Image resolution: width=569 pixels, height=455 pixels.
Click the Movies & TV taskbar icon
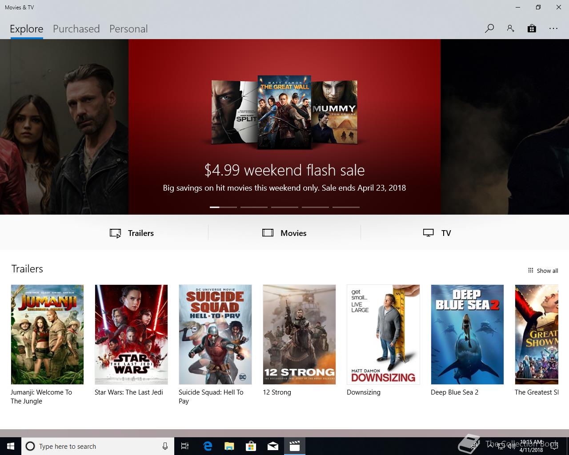[x=295, y=446]
